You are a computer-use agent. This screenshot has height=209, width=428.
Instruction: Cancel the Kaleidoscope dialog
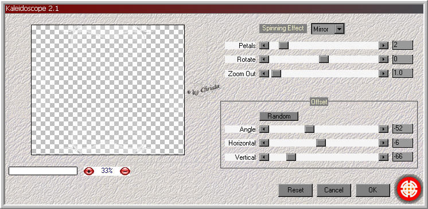[334, 190]
